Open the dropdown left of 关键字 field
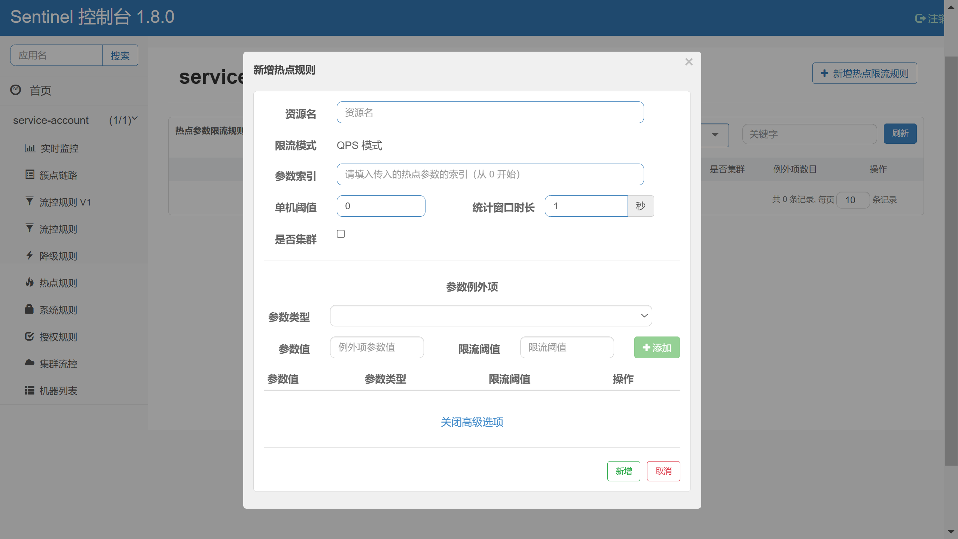Viewport: 958px width, 539px height. 715,135
